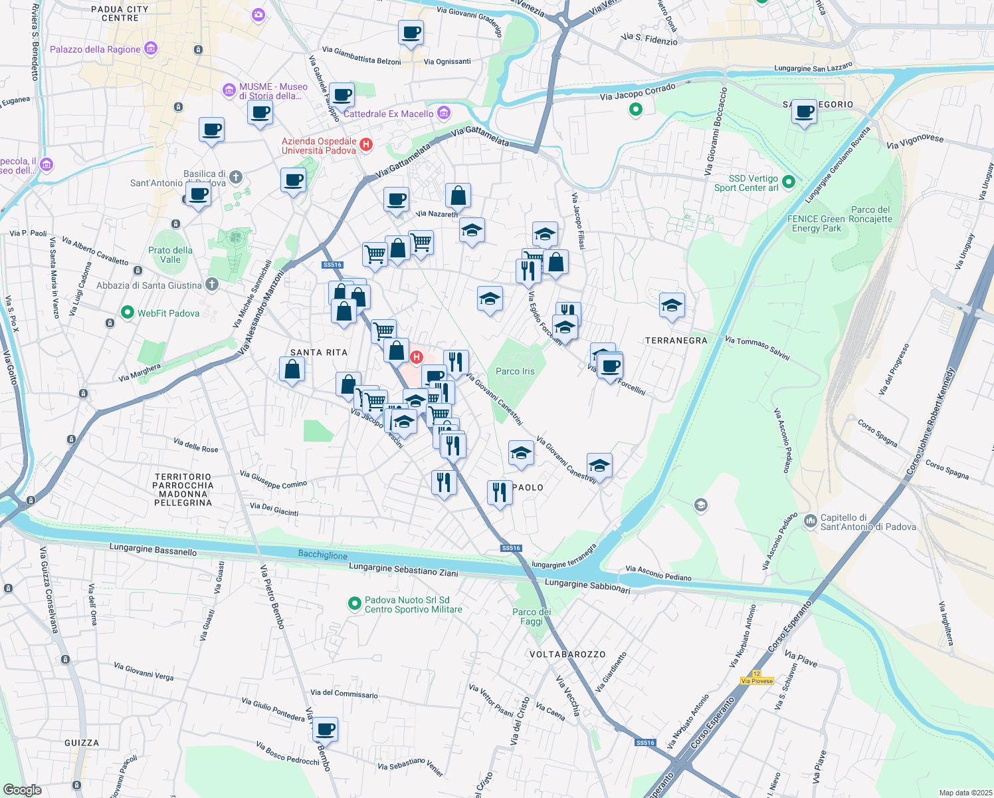Click the cafe marker on Via Forcellini
994x798 pixels.
pyautogui.click(x=611, y=366)
